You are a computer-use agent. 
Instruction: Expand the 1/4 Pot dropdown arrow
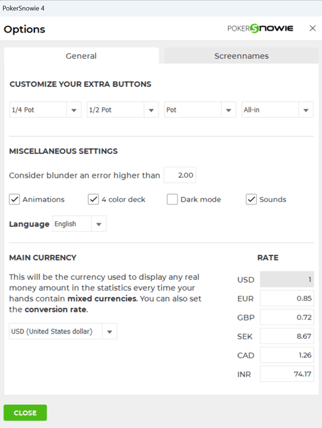pyautogui.click(x=73, y=110)
